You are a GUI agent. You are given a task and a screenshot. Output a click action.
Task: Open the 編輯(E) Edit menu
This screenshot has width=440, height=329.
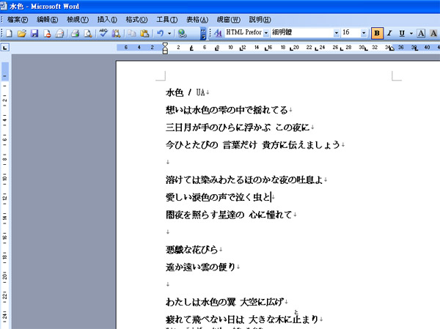point(48,20)
